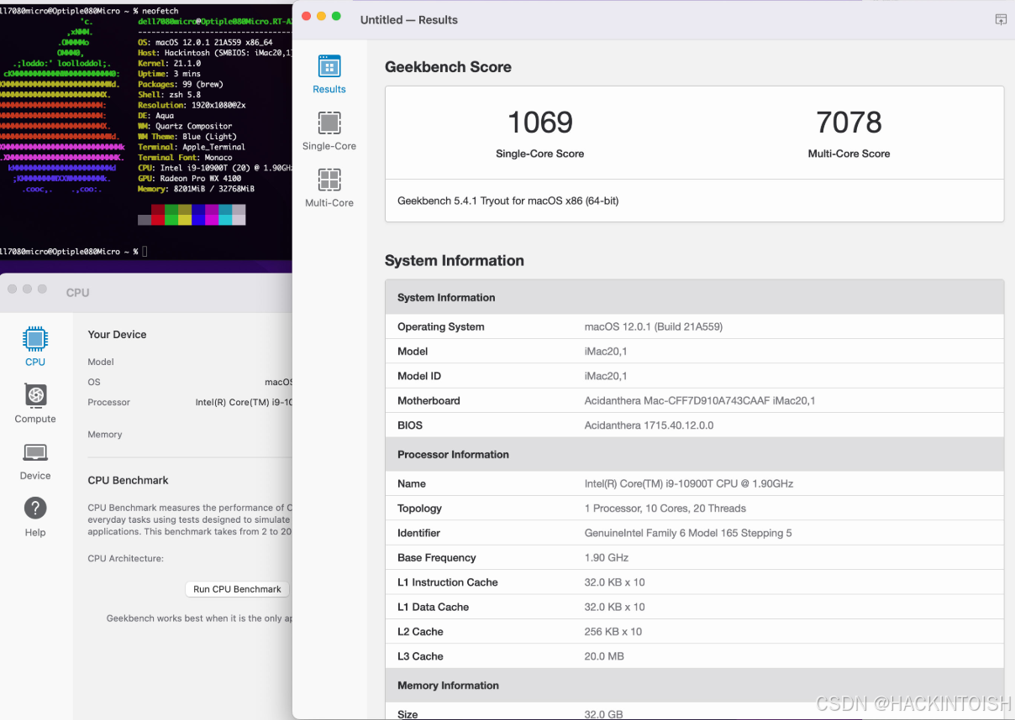Image resolution: width=1015 pixels, height=720 pixels.
Task: Click the upload icon in Results title bar
Action: 1001,19
